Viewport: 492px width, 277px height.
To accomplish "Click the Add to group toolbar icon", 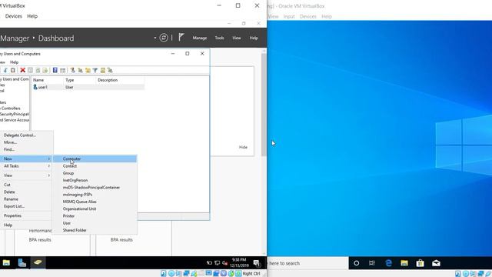I will click(x=110, y=70).
